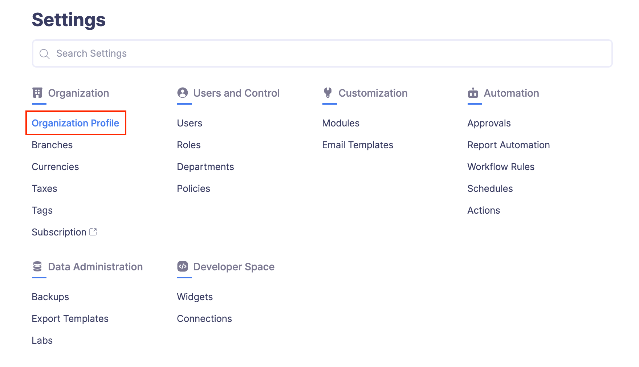View Report Automation settings

(x=509, y=145)
